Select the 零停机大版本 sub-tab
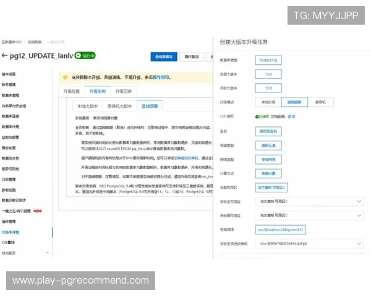This screenshot has height=296, width=371. 119,106
